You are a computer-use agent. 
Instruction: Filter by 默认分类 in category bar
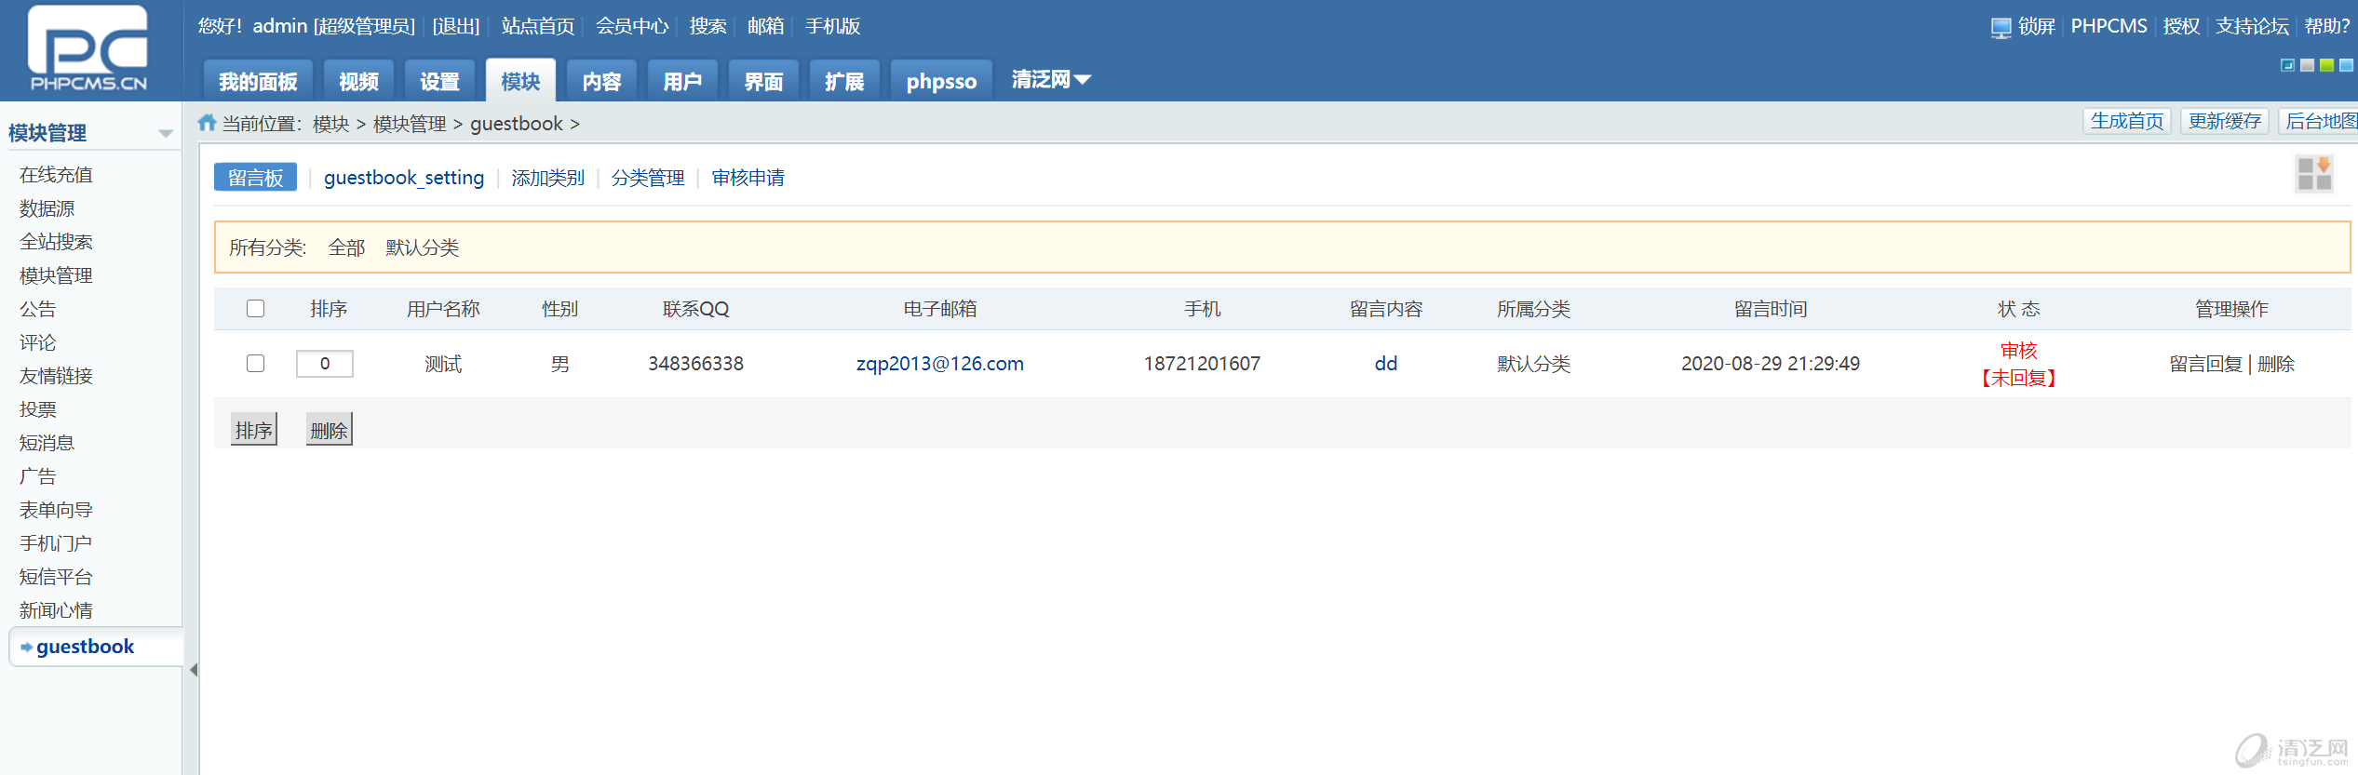coord(423,247)
